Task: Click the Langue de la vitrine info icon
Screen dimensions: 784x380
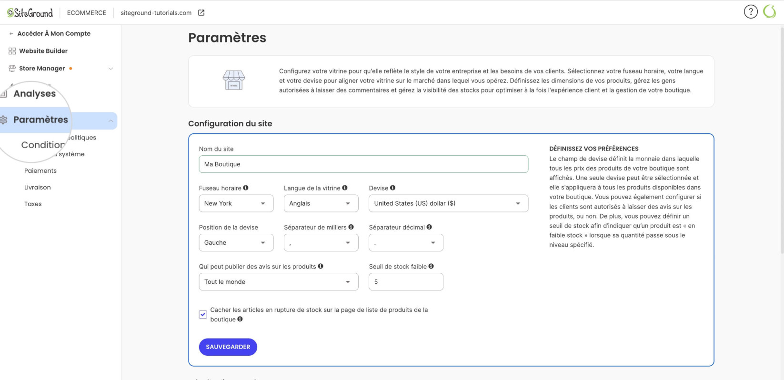Action: 345,188
